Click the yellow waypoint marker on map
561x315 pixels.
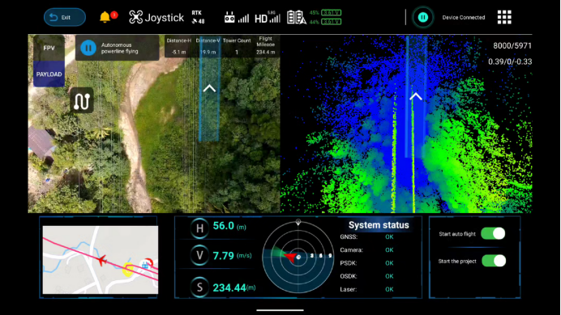[128, 270]
